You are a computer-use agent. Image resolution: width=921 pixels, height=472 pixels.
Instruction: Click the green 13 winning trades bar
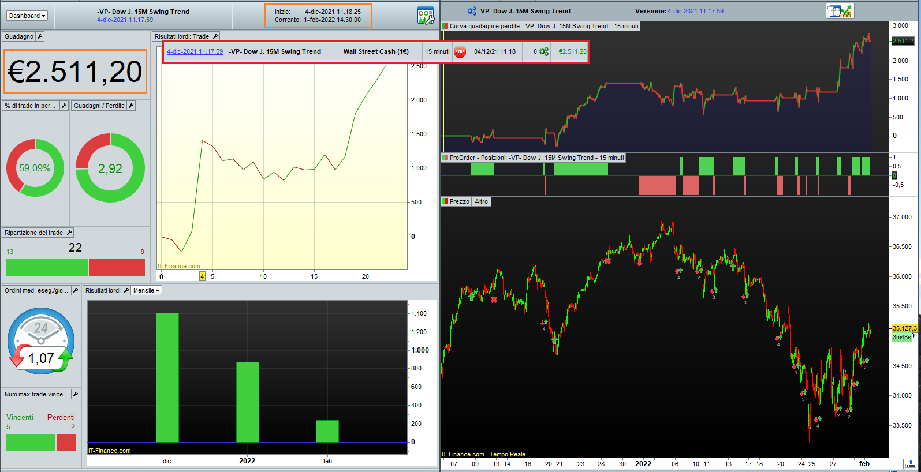47,267
